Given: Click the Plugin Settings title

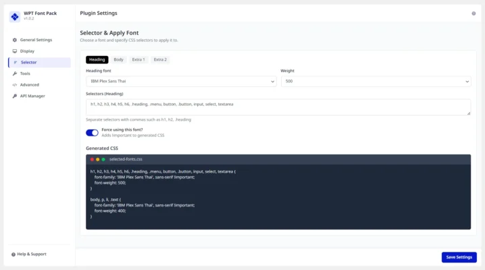Looking at the screenshot, I should tap(99, 13).
